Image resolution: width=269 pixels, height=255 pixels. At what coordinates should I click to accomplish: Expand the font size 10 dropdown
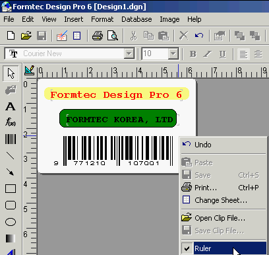pyautogui.click(x=173, y=54)
